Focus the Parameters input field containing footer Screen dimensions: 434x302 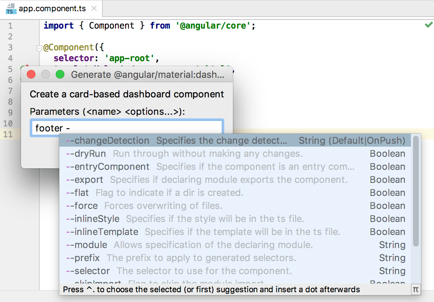pyautogui.click(x=127, y=128)
